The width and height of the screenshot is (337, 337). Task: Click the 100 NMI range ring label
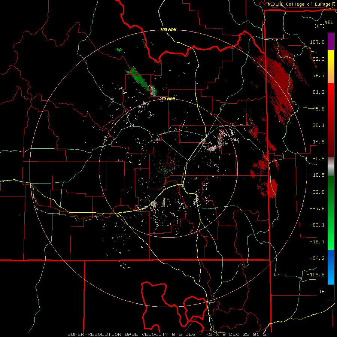tap(168, 30)
